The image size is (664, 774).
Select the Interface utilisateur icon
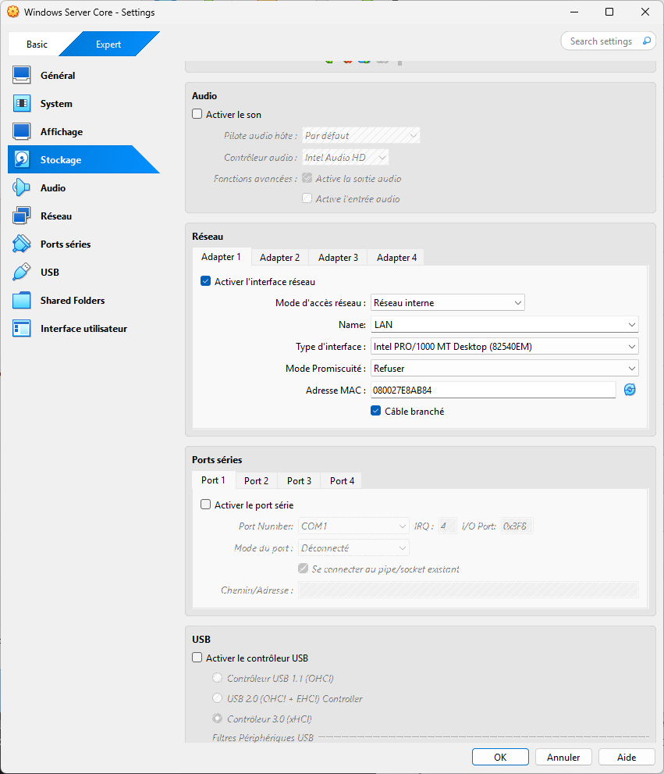[22, 328]
